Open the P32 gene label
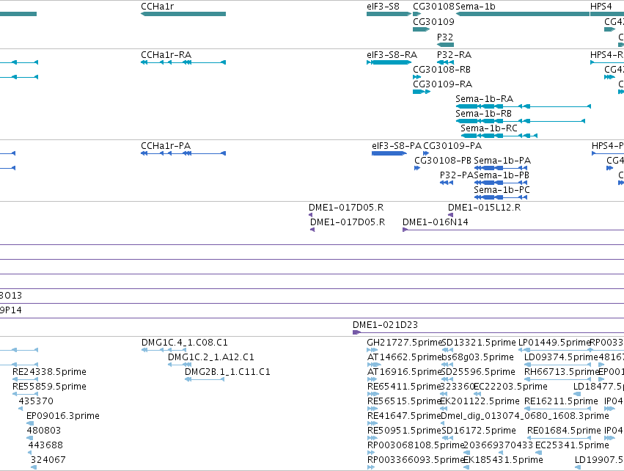The height and width of the screenshot is (471, 624). pyautogui.click(x=445, y=37)
